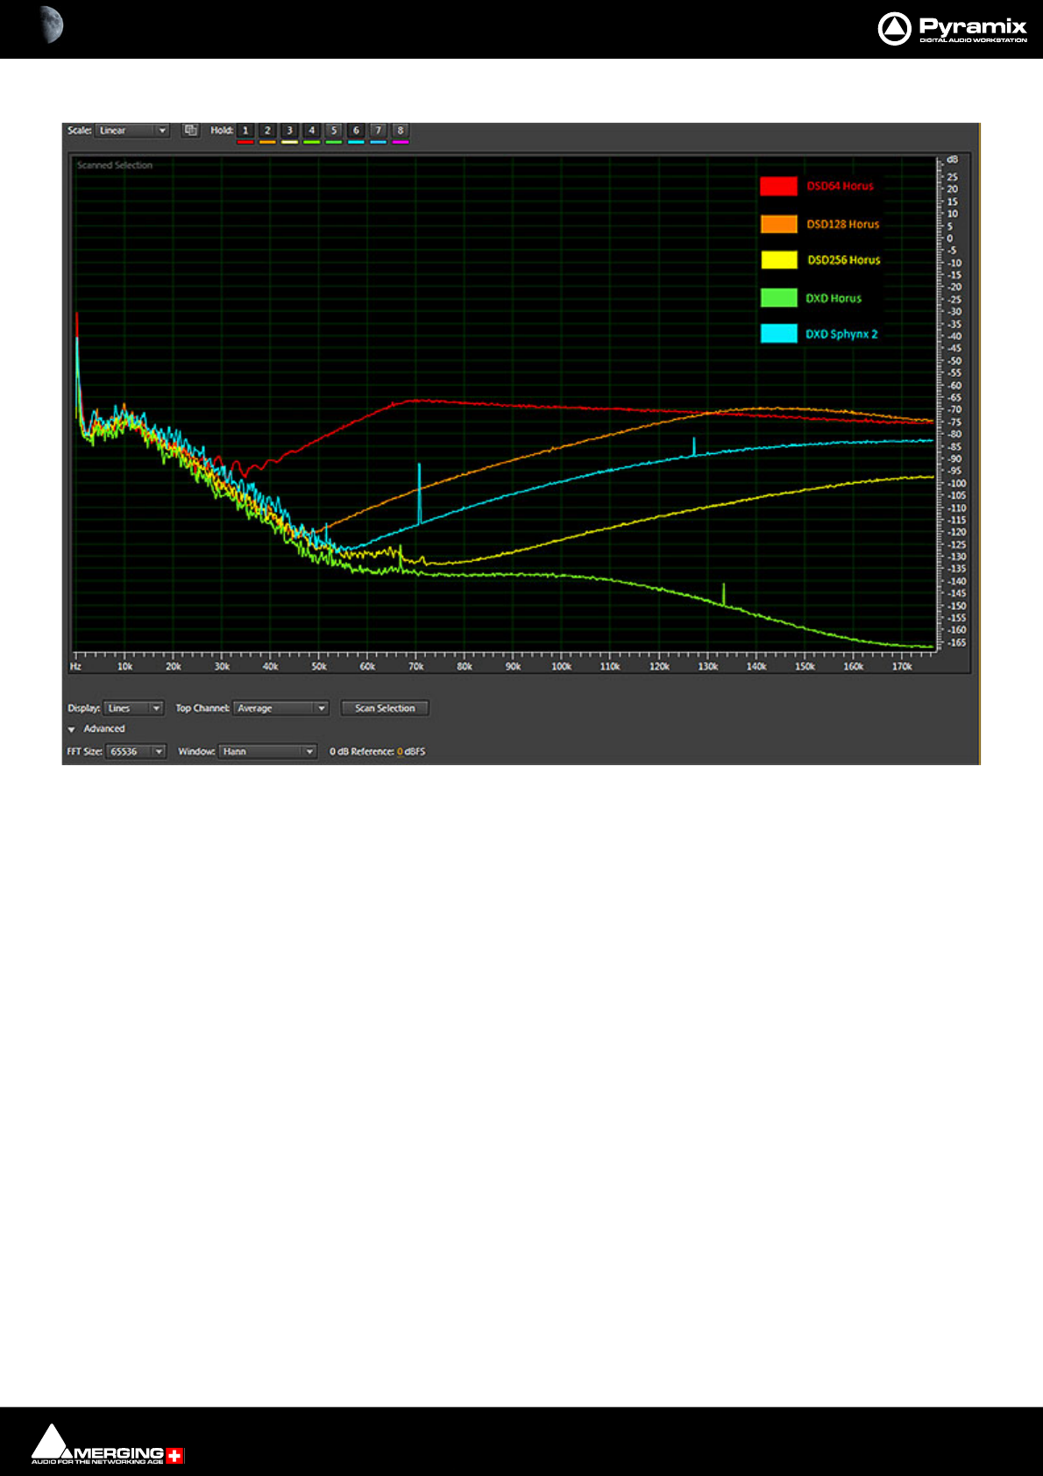This screenshot has width=1043, height=1476.
Task: Click the orange DSD128 Horus legend swatch
Action: (x=778, y=224)
